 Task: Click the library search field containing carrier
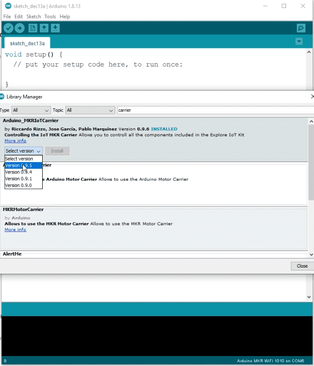click(215, 110)
